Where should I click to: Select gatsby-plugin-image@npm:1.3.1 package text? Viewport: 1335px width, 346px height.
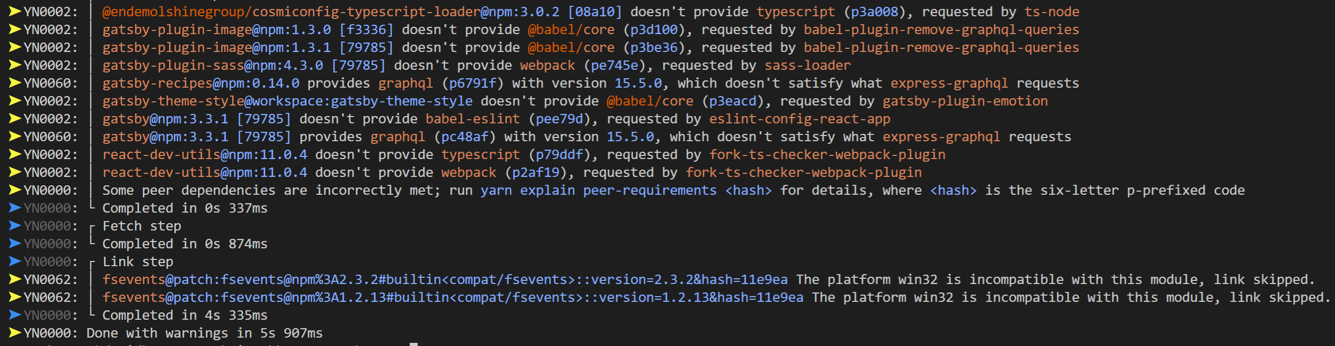(217, 47)
